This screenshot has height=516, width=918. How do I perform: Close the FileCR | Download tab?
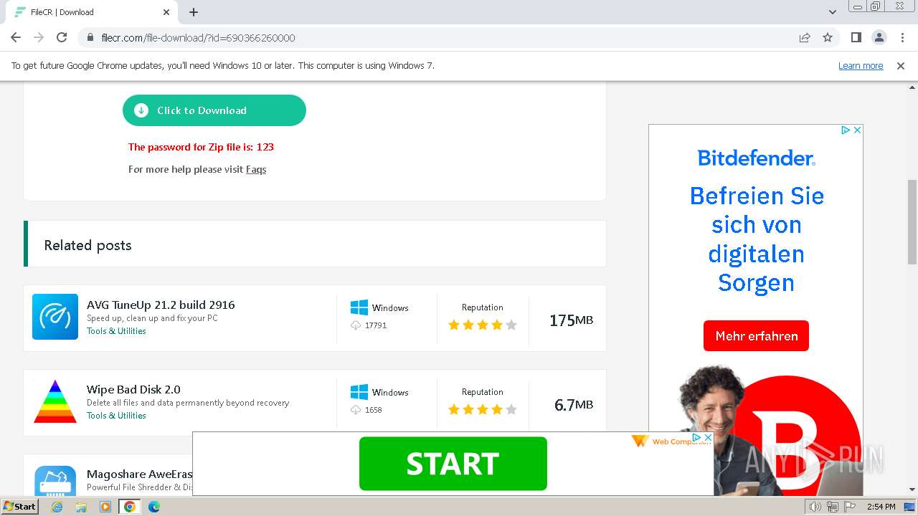click(x=166, y=12)
